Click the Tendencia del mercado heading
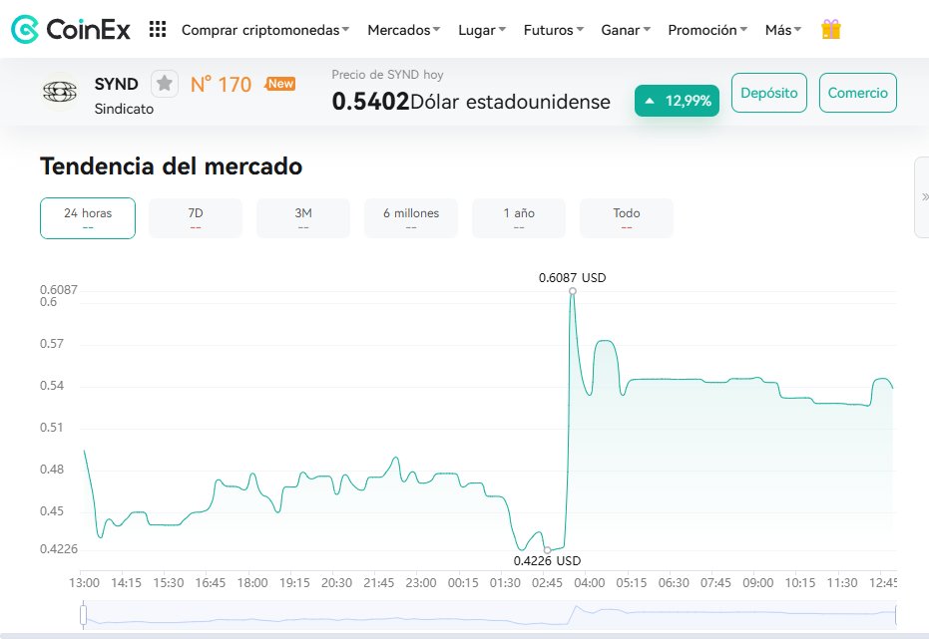Viewport: 929px width, 639px height. [x=172, y=166]
